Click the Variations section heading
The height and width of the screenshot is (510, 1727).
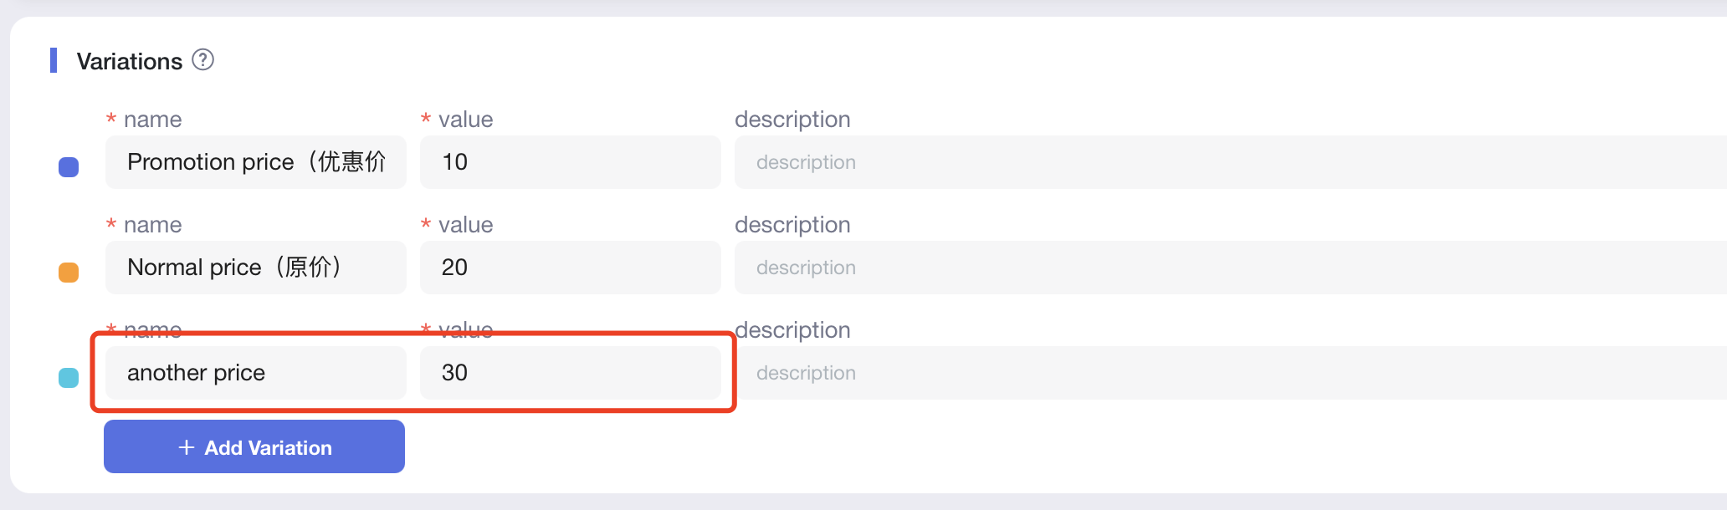129,61
